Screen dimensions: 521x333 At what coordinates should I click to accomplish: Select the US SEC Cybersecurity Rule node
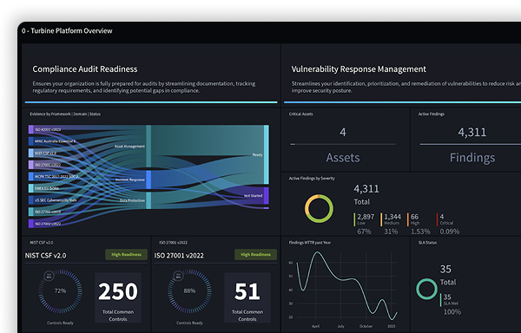tap(31, 200)
